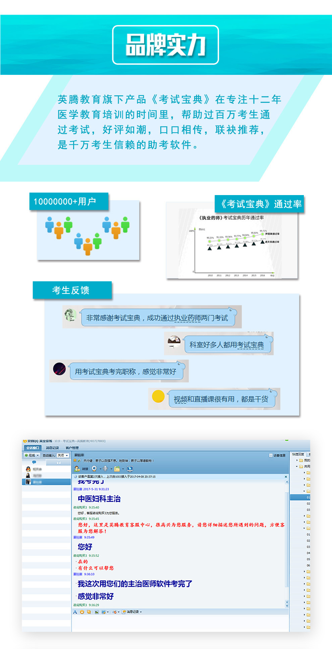This screenshot has width=332, height=649.
Task: Click the 考生反馈 section label
Action: pyautogui.click(x=72, y=290)
